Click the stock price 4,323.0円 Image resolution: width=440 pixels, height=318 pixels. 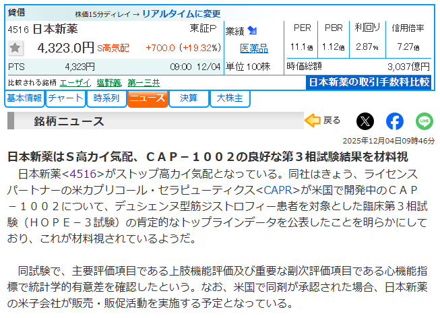(x=65, y=48)
